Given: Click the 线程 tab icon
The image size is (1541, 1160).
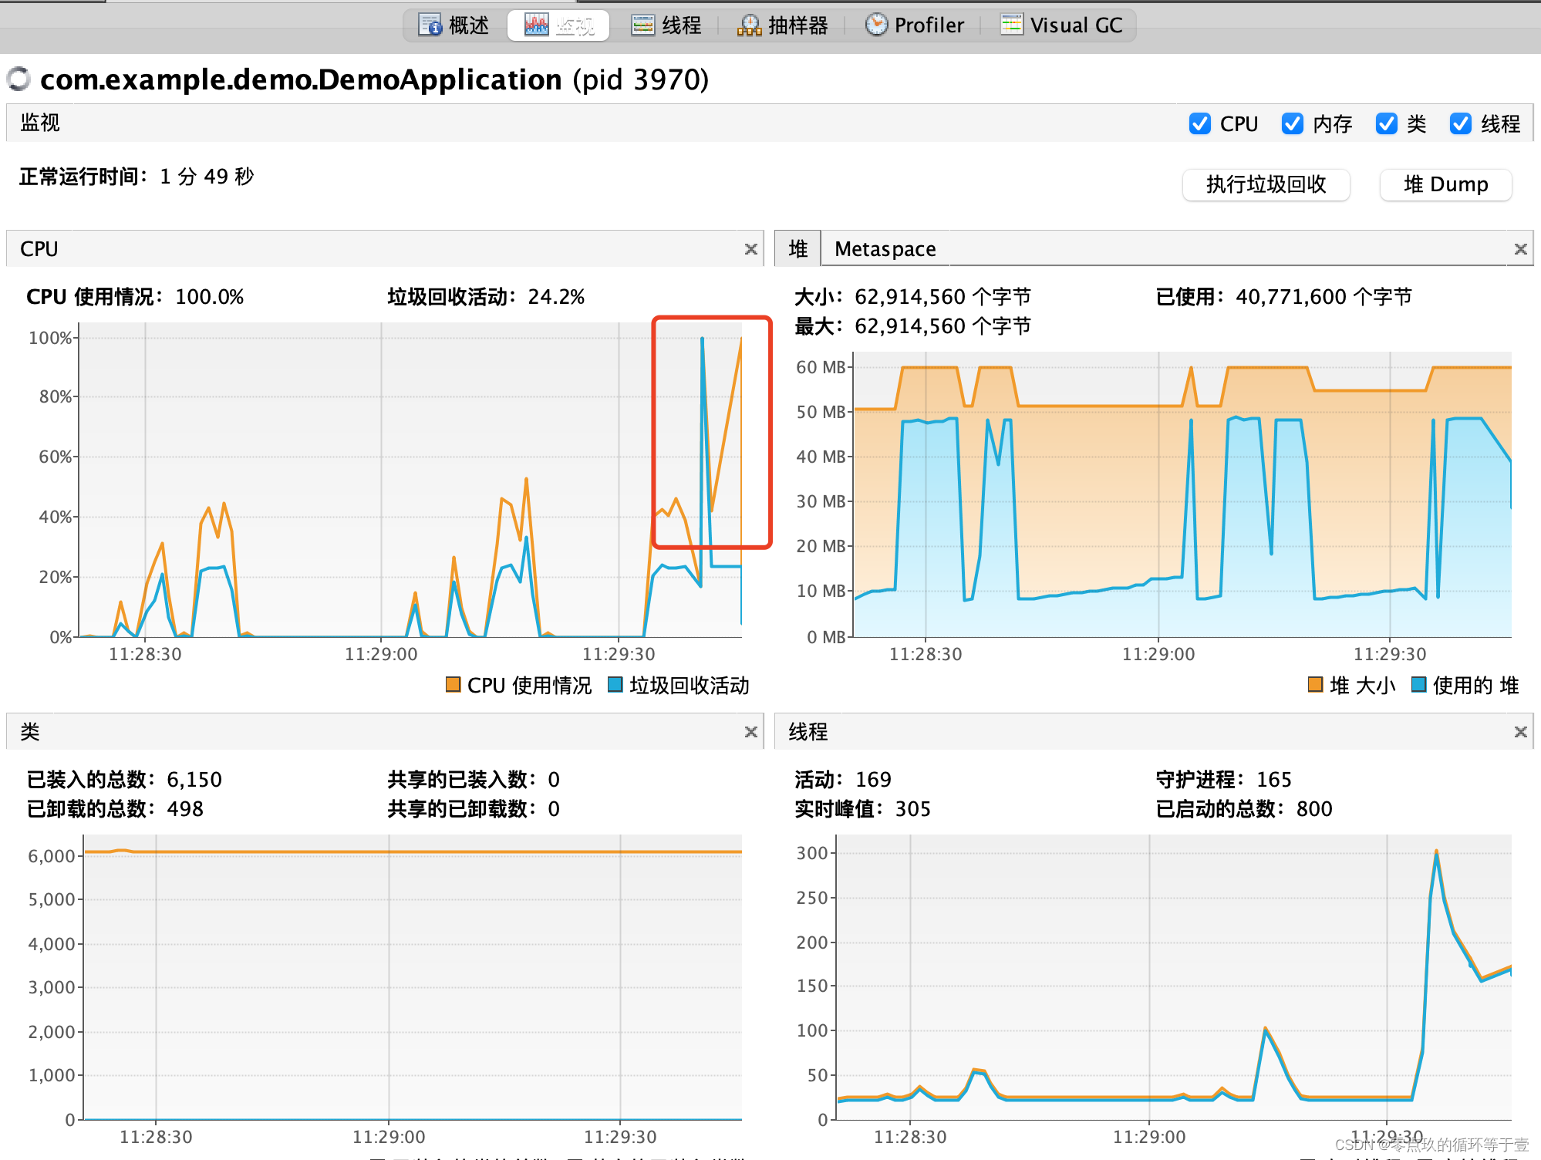Looking at the screenshot, I should tap(642, 25).
